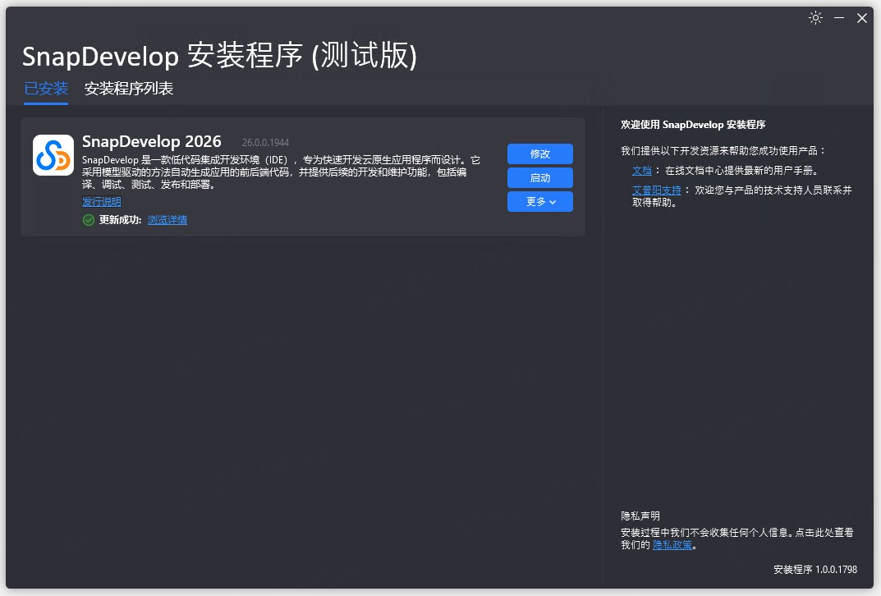Click the SnapDevelop 2026 product logo

(53, 155)
